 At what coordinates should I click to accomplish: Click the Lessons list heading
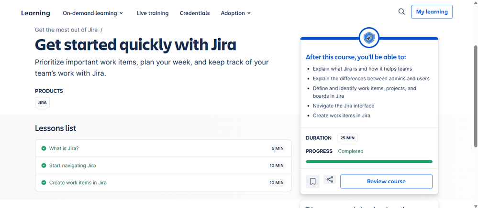56,128
